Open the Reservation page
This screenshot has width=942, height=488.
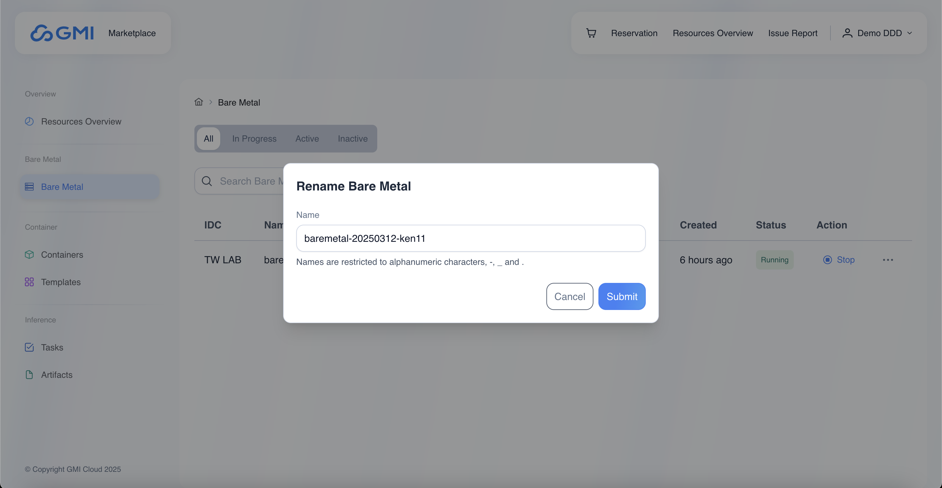pyautogui.click(x=634, y=33)
